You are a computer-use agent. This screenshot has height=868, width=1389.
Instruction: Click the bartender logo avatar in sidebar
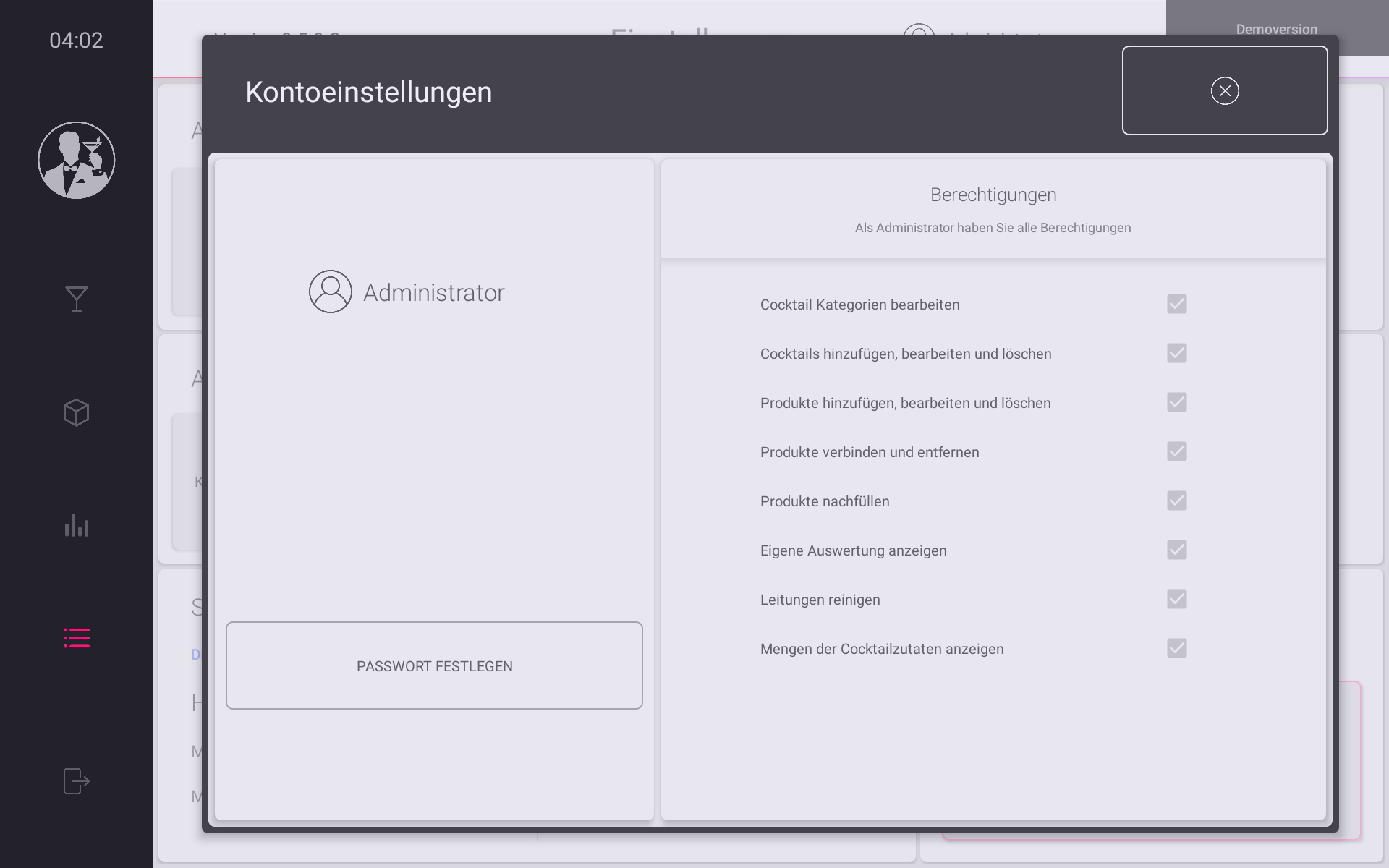point(76,160)
